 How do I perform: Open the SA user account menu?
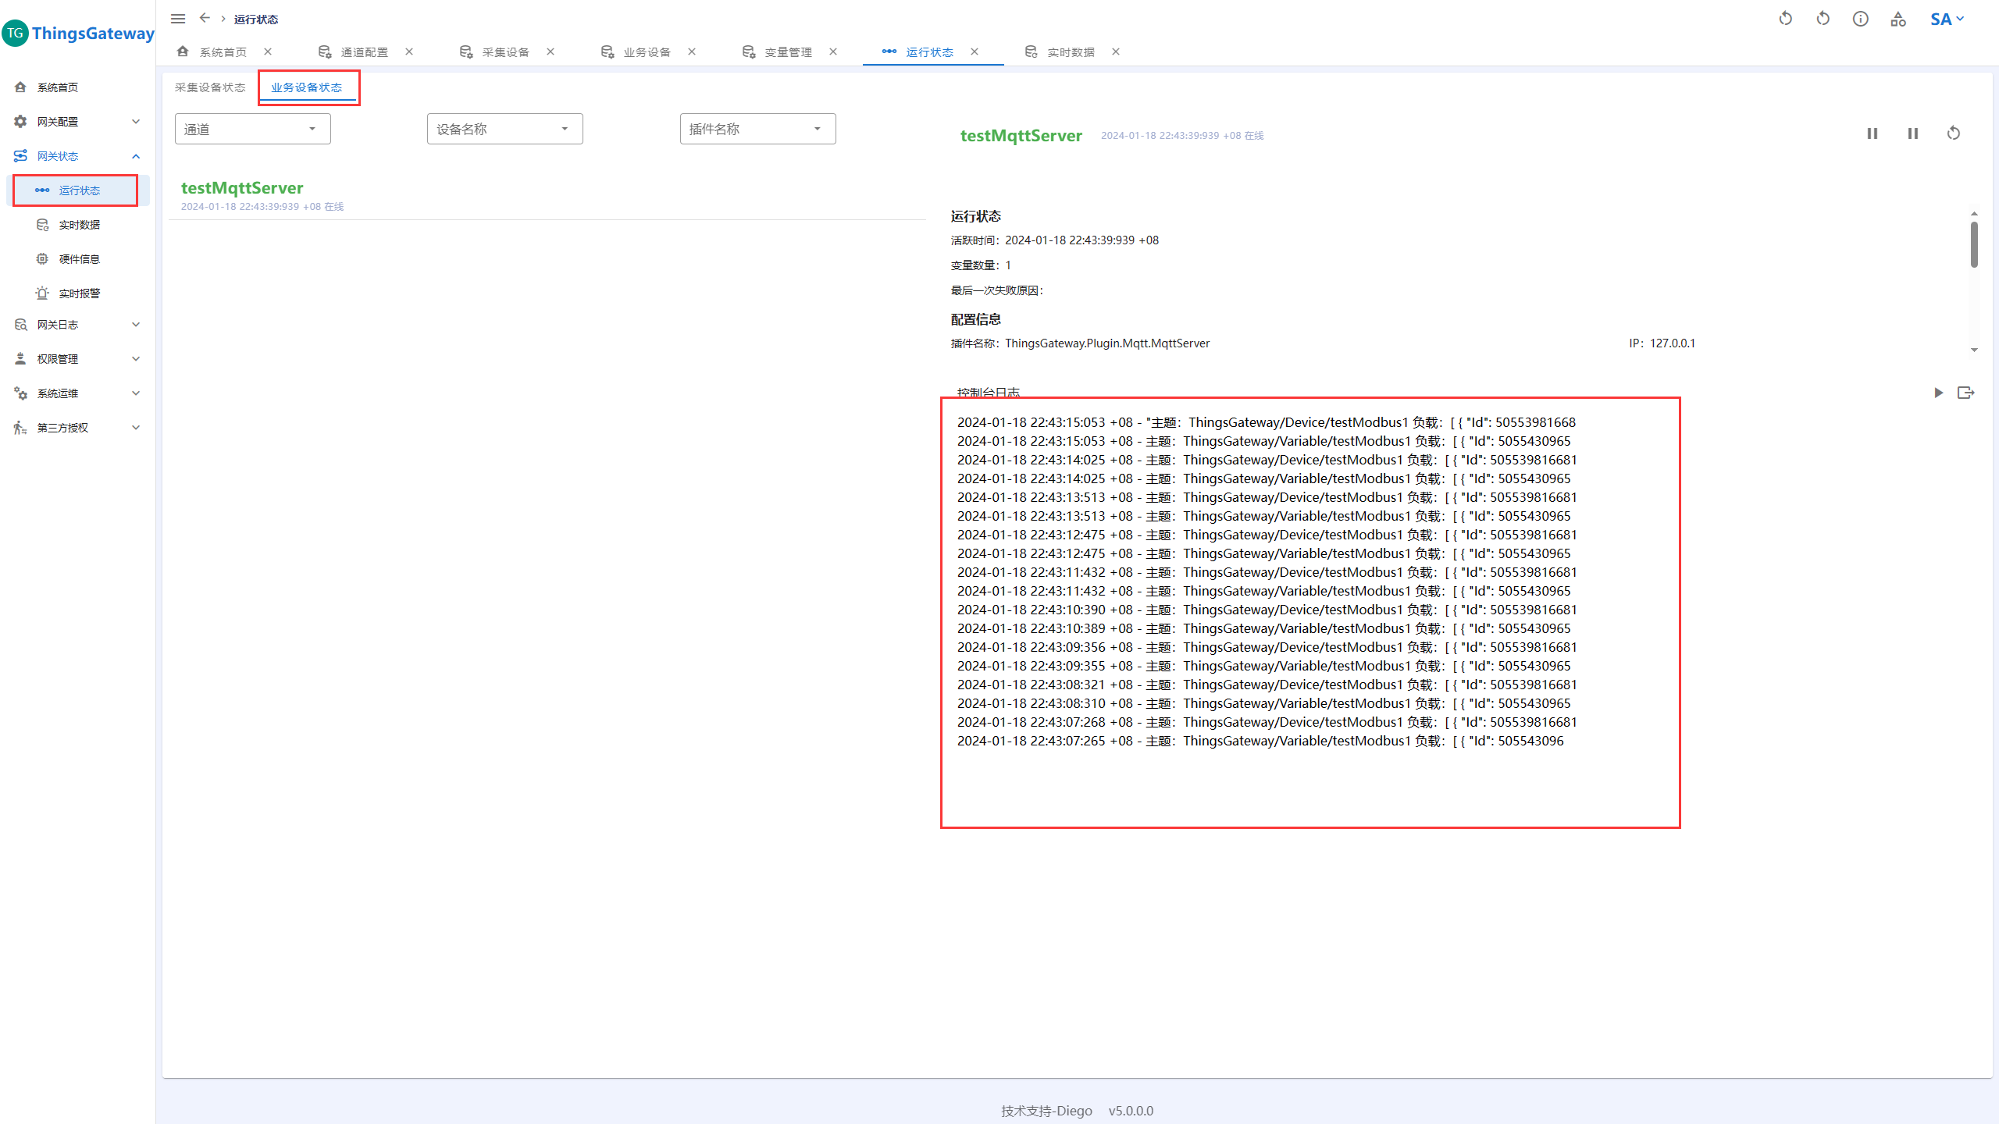(1946, 19)
